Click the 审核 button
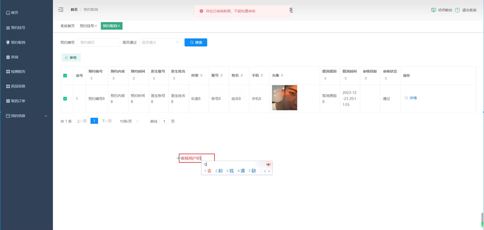Image resolution: width=484 pixels, height=230 pixels. point(71,57)
